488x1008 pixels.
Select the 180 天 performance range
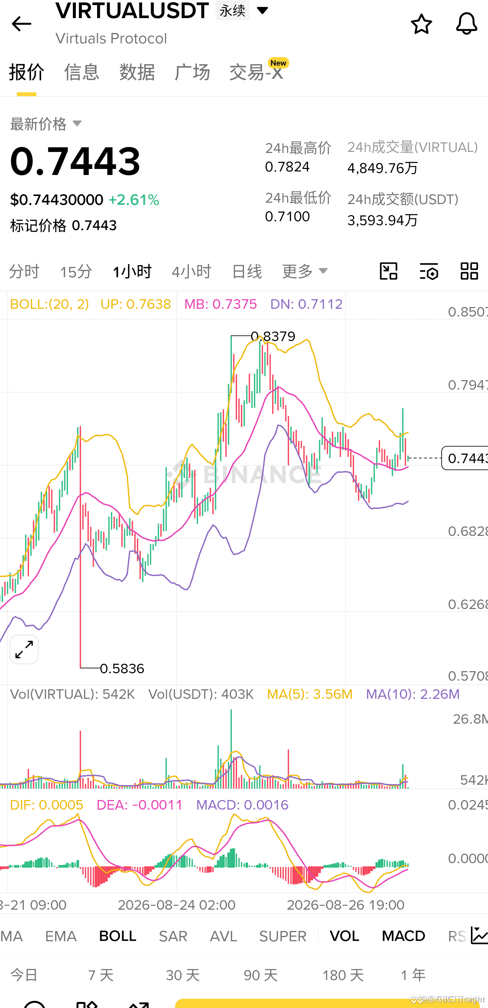pos(343,975)
